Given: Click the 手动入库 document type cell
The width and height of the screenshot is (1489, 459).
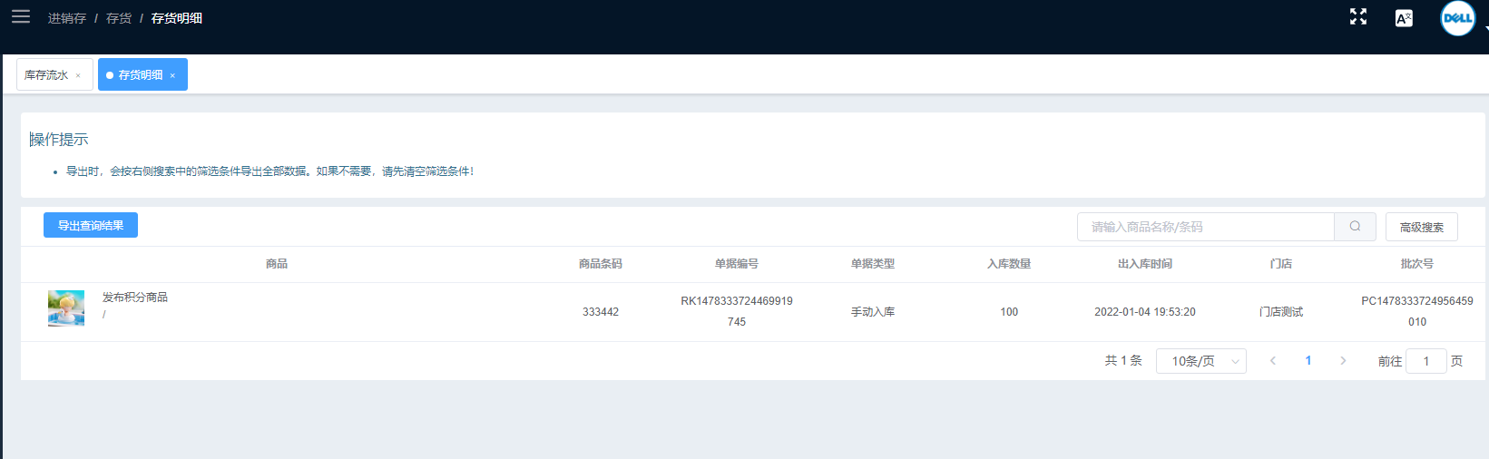Looking at the screenshot, I should (x=873, y=312).
